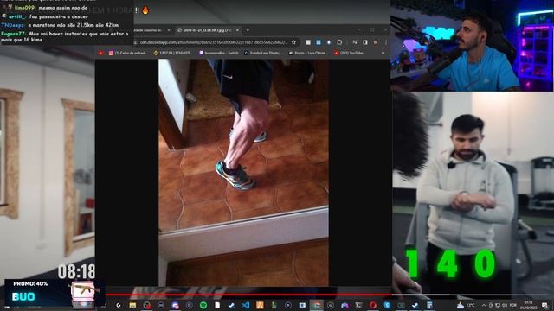Open Logitech G Hub in taskbar

pyautogui.click(x=119, y=305)
